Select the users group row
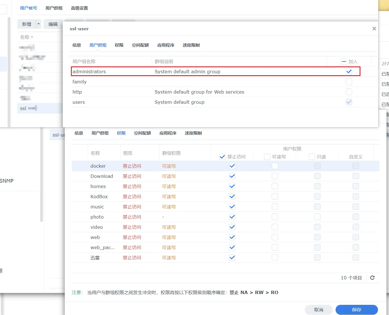 pyautogui.click(x=224, y=102)
